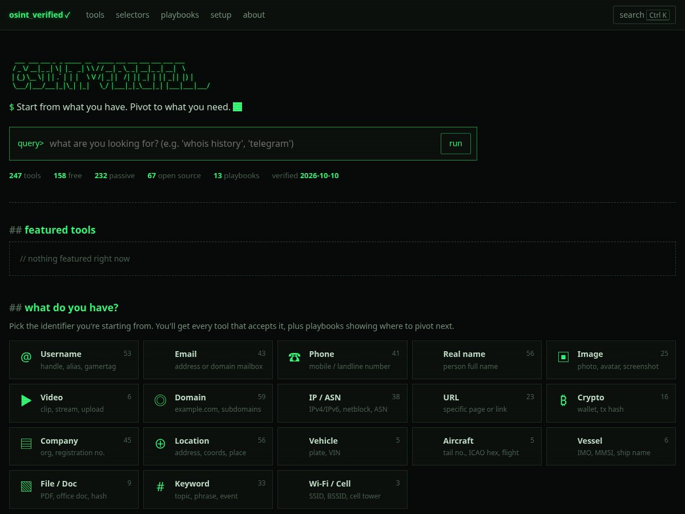Click 'example.com, subdomains' subtitle
Image resolution: width=685 pixels, height=514 pixels.
coord(218,409)
